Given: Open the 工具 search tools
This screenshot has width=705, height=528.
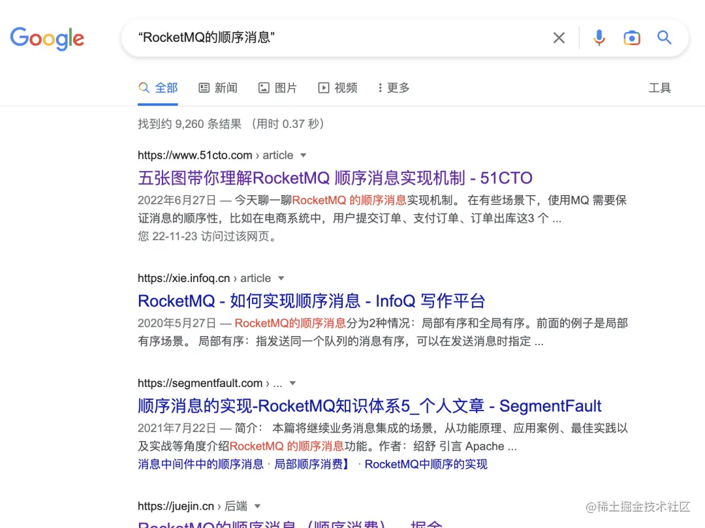Looking at the screenshot, I should coord(659,87).
